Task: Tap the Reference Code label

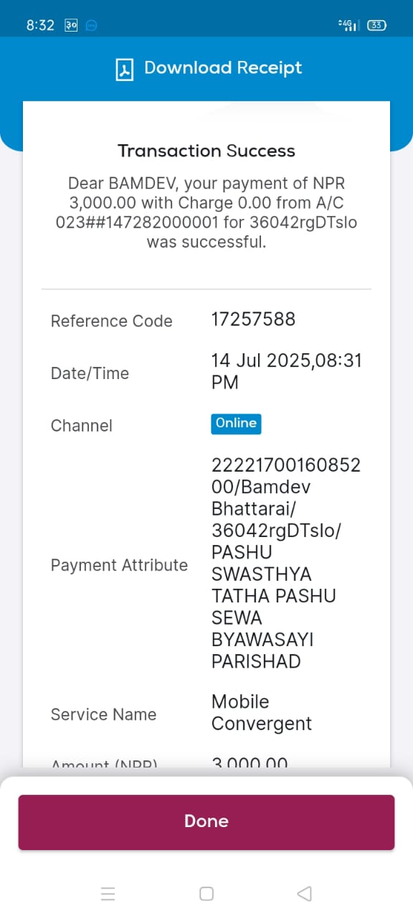Action: [111, 321]
